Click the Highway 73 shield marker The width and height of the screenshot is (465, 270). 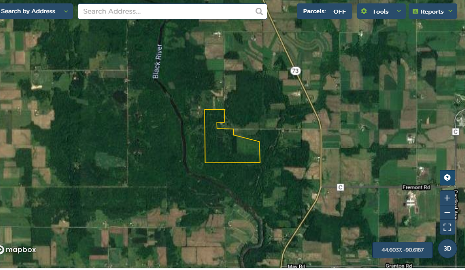point(295,71)
